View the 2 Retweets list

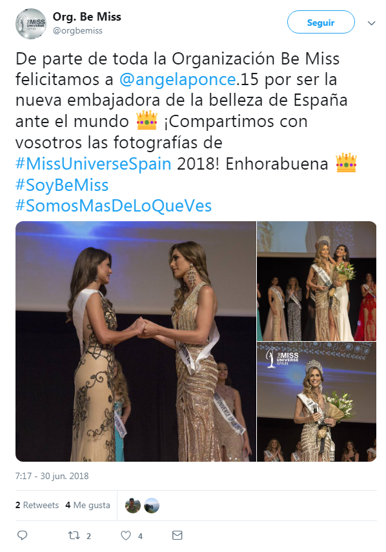(37, 505)
